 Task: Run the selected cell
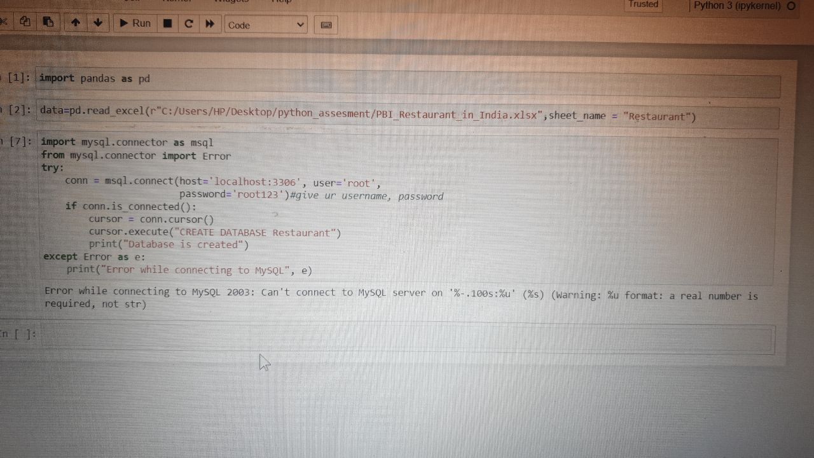click(x=135, y=24)
